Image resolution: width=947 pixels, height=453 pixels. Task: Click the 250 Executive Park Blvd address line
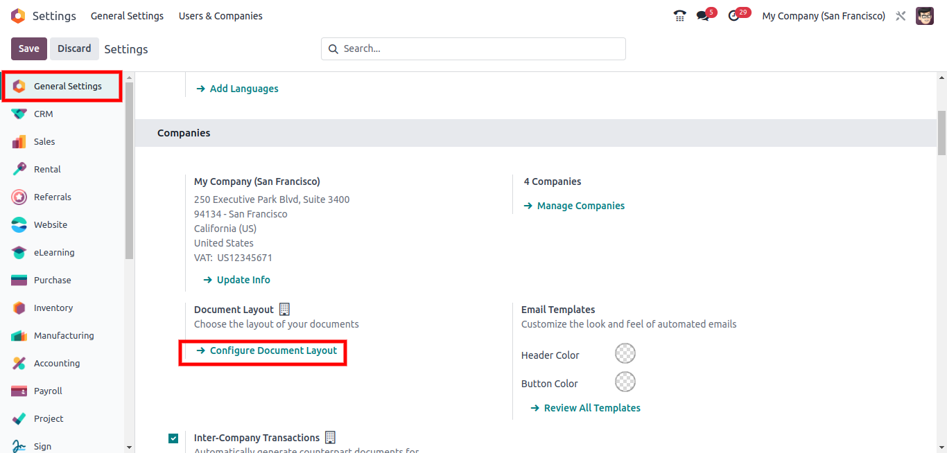[x=272, y=199]
